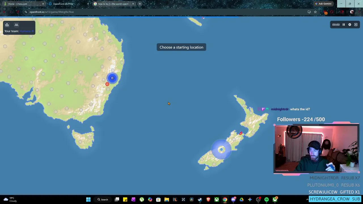Click the Followers -224 /500 goal text
The height and width of the screenshot is (204, 363).
[x=301, y=119]
